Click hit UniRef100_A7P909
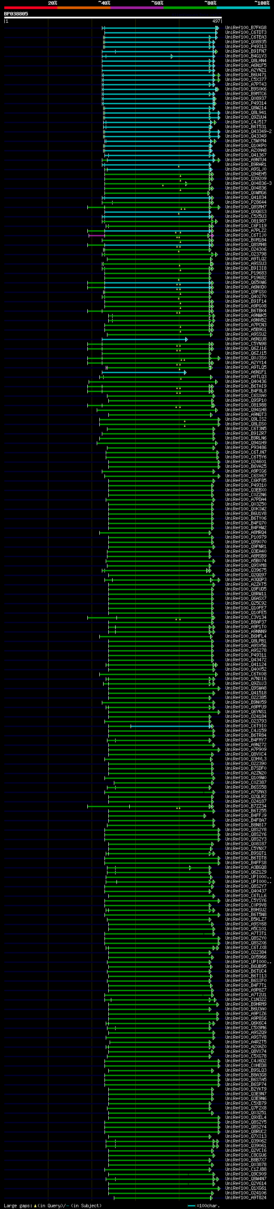 [246, 750]
